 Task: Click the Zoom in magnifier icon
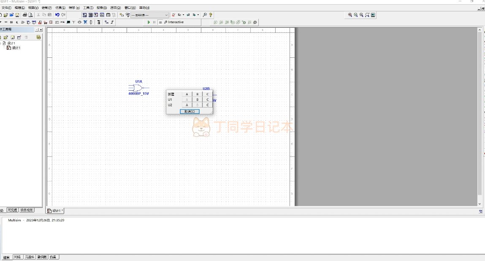[x=350, y=15]
